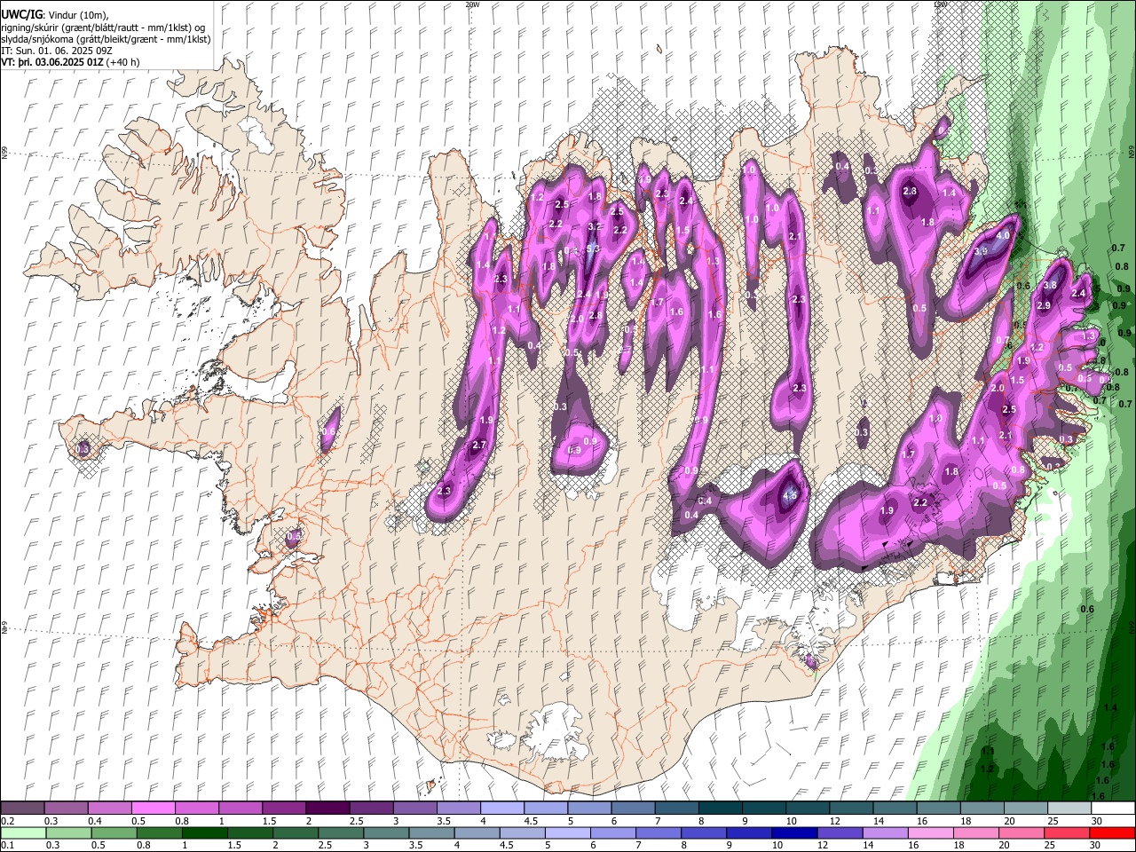Pick the light lavender 4 snow legend swatch
1136x852 pixels.
(x=501, y=809)
